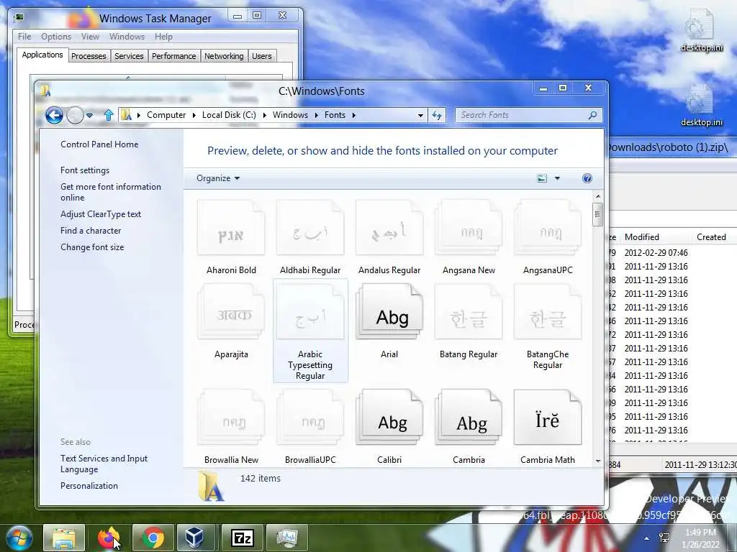The width and height of the screenshot is (737, 552).
Task: Switch to Task Manager taskbar button
Action: click(x=287, y=538)
